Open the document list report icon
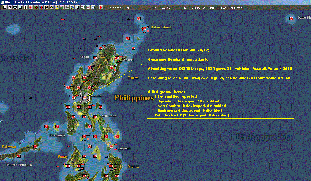This screenshot has width=311, height=181. tap(10, 7)
